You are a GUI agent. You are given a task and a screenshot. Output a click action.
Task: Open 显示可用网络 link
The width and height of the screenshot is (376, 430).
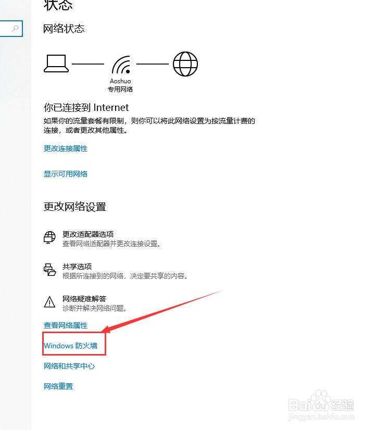tap(66, 174)
